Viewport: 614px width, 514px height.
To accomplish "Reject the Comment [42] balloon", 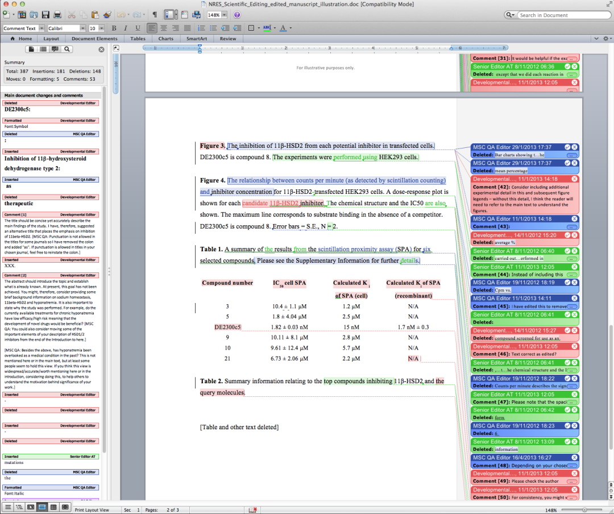I will [574, 179].
